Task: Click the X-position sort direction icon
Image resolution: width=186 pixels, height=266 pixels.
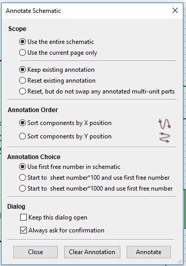Action: click(x=164, y=123)
